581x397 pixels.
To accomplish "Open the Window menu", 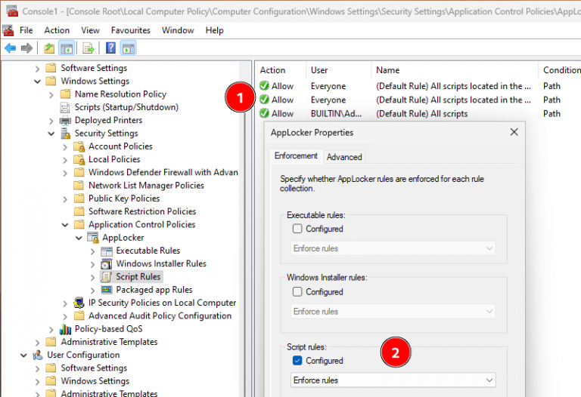I will point(178,30).
